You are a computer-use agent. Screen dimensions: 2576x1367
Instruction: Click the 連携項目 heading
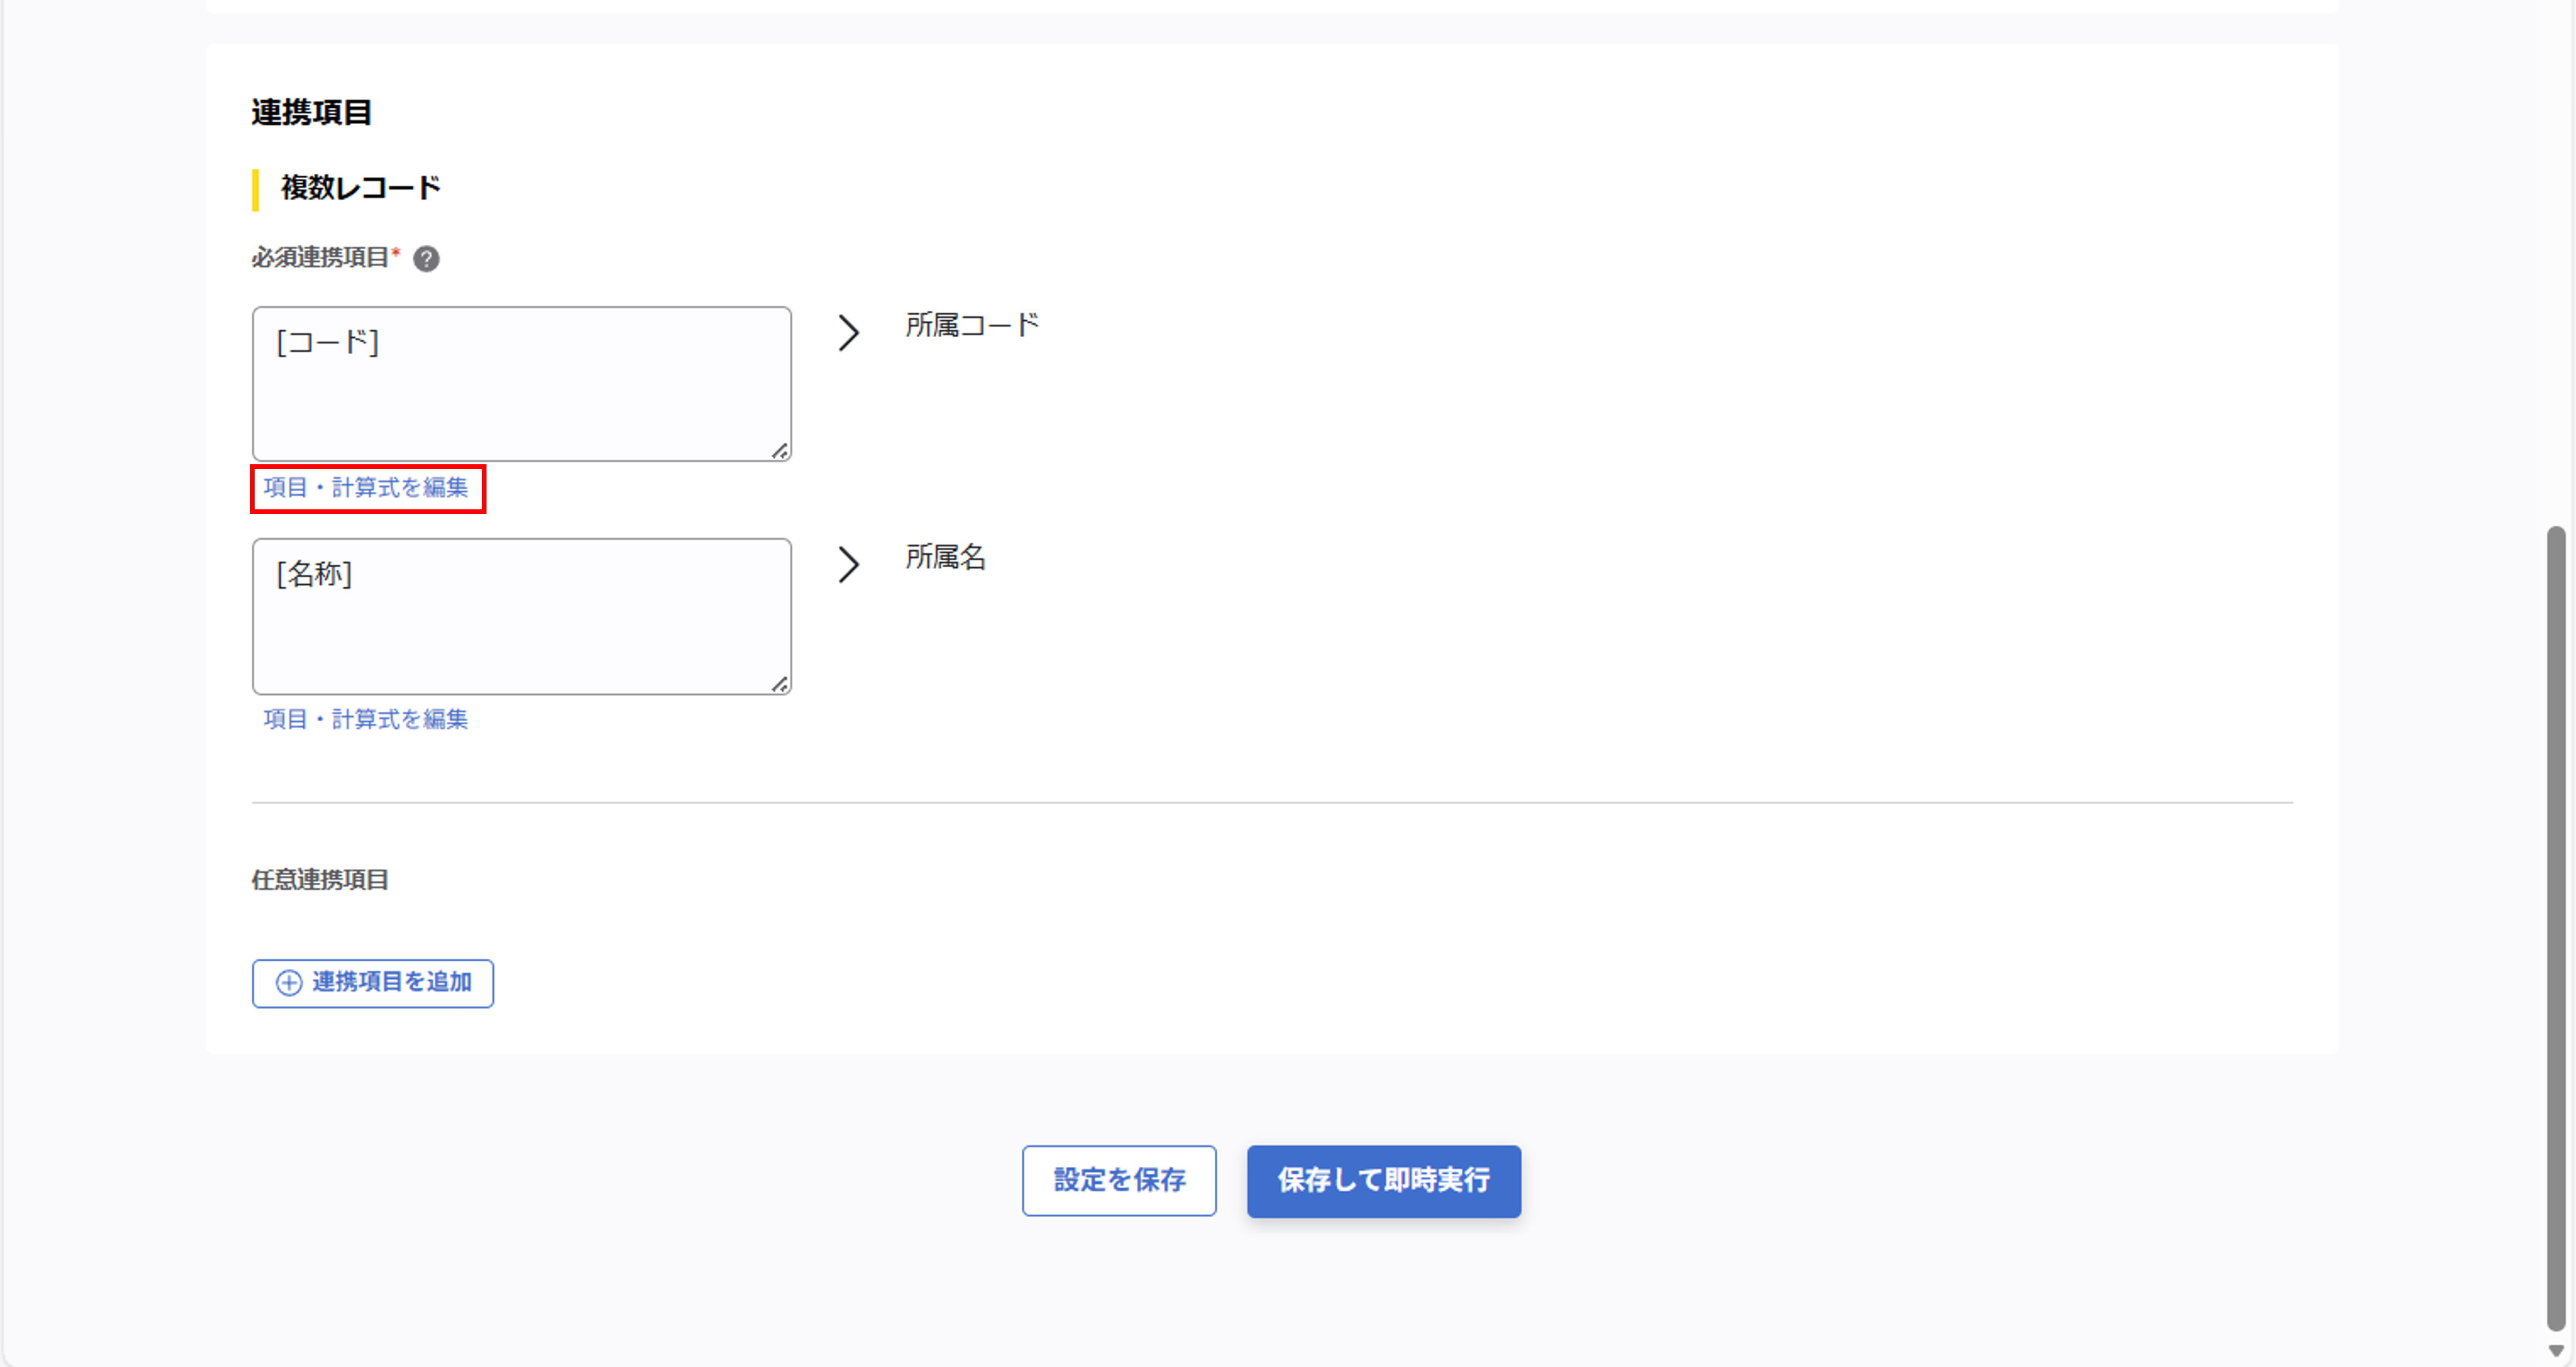[311, 113]
